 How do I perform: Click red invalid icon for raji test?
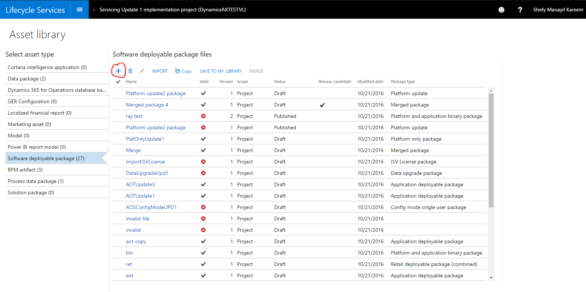click(x=203, y=116)
